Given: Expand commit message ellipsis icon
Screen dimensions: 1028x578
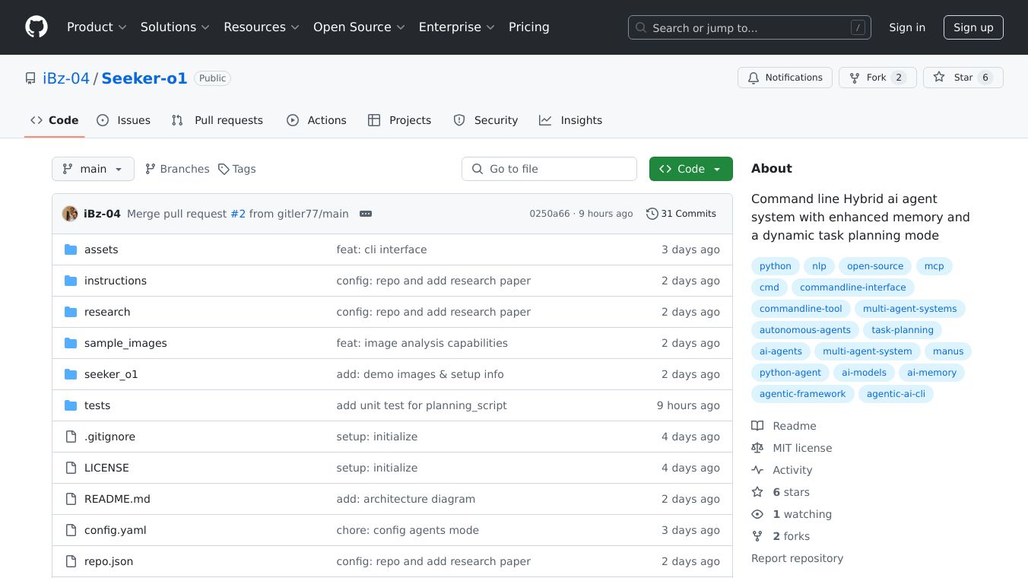Looking at the screenshot, I should coord(366,214).
